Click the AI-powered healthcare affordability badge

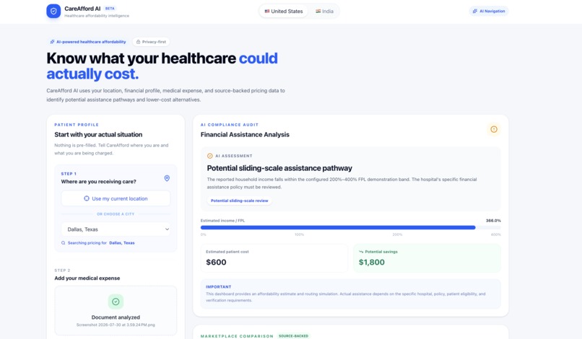click(88, 42)
